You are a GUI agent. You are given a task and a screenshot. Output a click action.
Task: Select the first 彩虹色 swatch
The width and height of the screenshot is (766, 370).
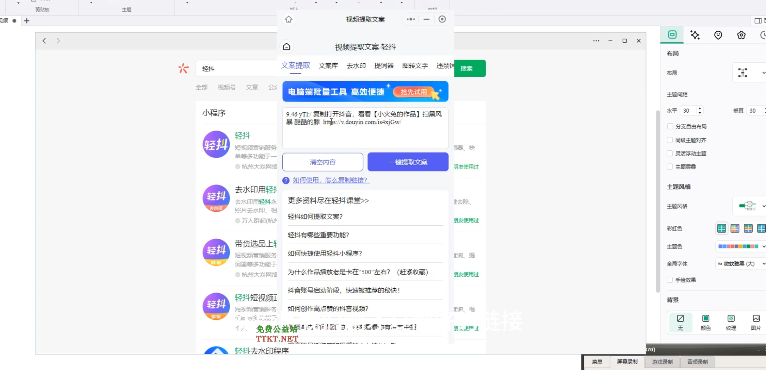pos(721,228)
